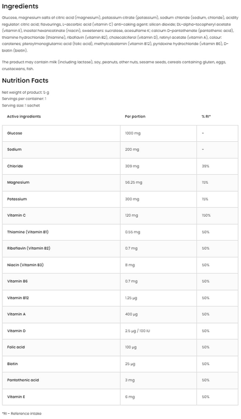The image size is (241, 419).
Task: Click the Ingredients heading
Action: pyautogui.click(x=20, y=6)
